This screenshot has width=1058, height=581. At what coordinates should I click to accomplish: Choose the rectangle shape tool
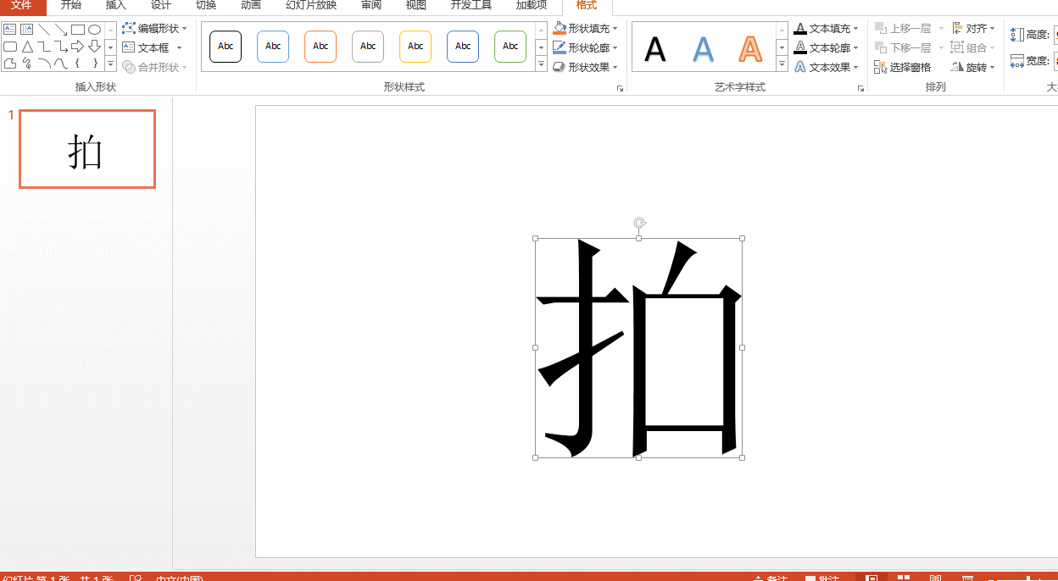(77, 30)
